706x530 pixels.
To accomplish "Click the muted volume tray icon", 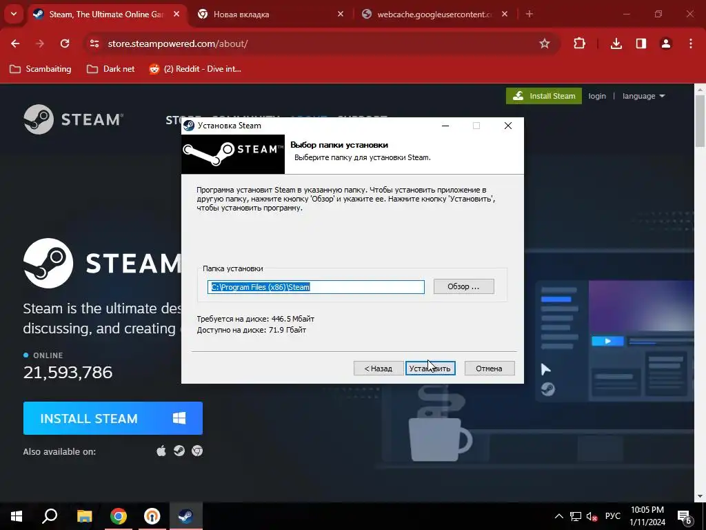I will [x=592, y=516].
